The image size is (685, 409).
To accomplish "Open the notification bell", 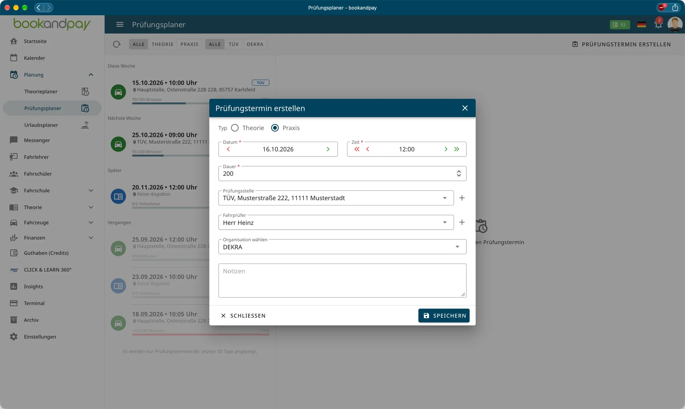I will (x=658, y=25).
